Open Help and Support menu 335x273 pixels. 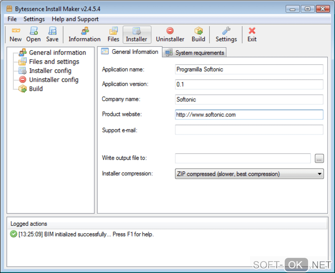(x=75, y=19)
